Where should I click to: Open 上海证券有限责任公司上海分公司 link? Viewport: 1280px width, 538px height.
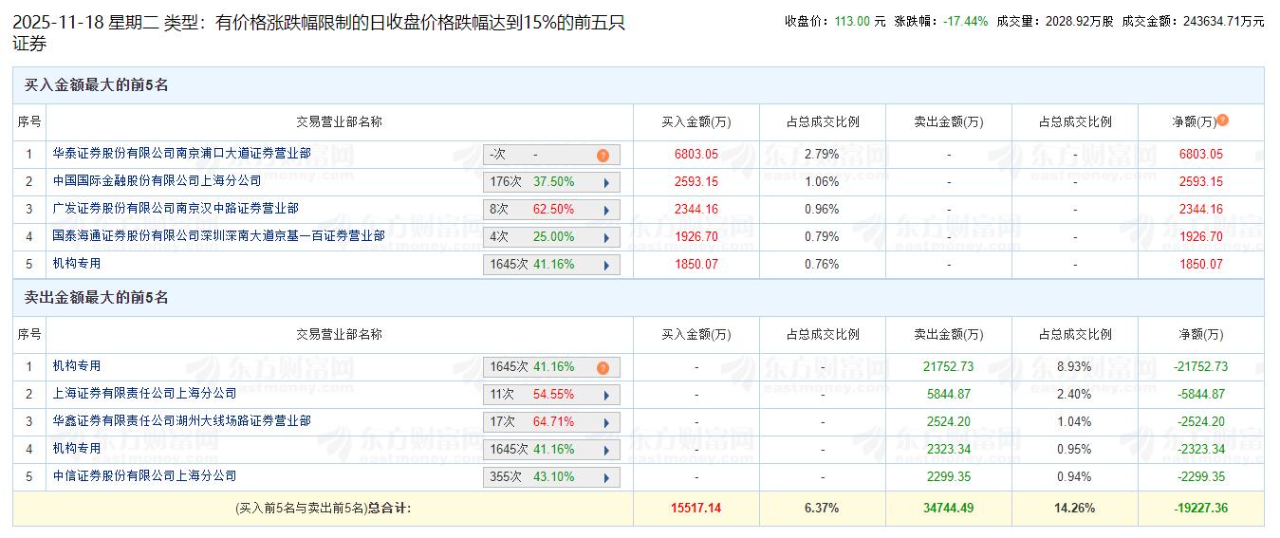click(144, 393)
